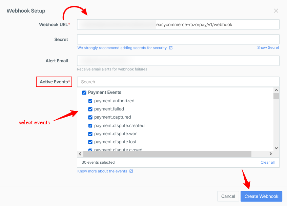
Task: Click the Active Events search box
Action: point(178,82)
